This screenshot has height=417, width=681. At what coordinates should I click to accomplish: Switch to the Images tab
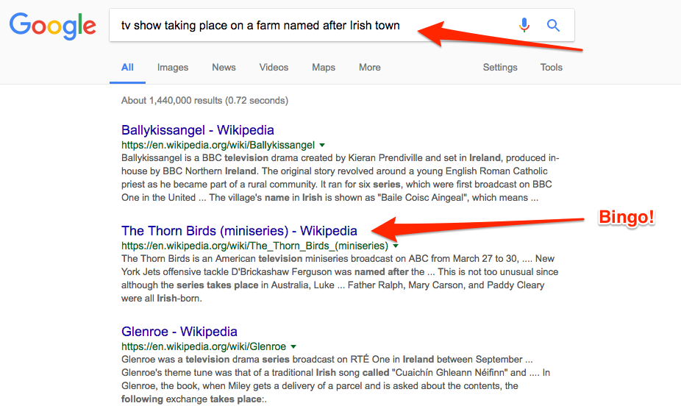click(173, 68)
